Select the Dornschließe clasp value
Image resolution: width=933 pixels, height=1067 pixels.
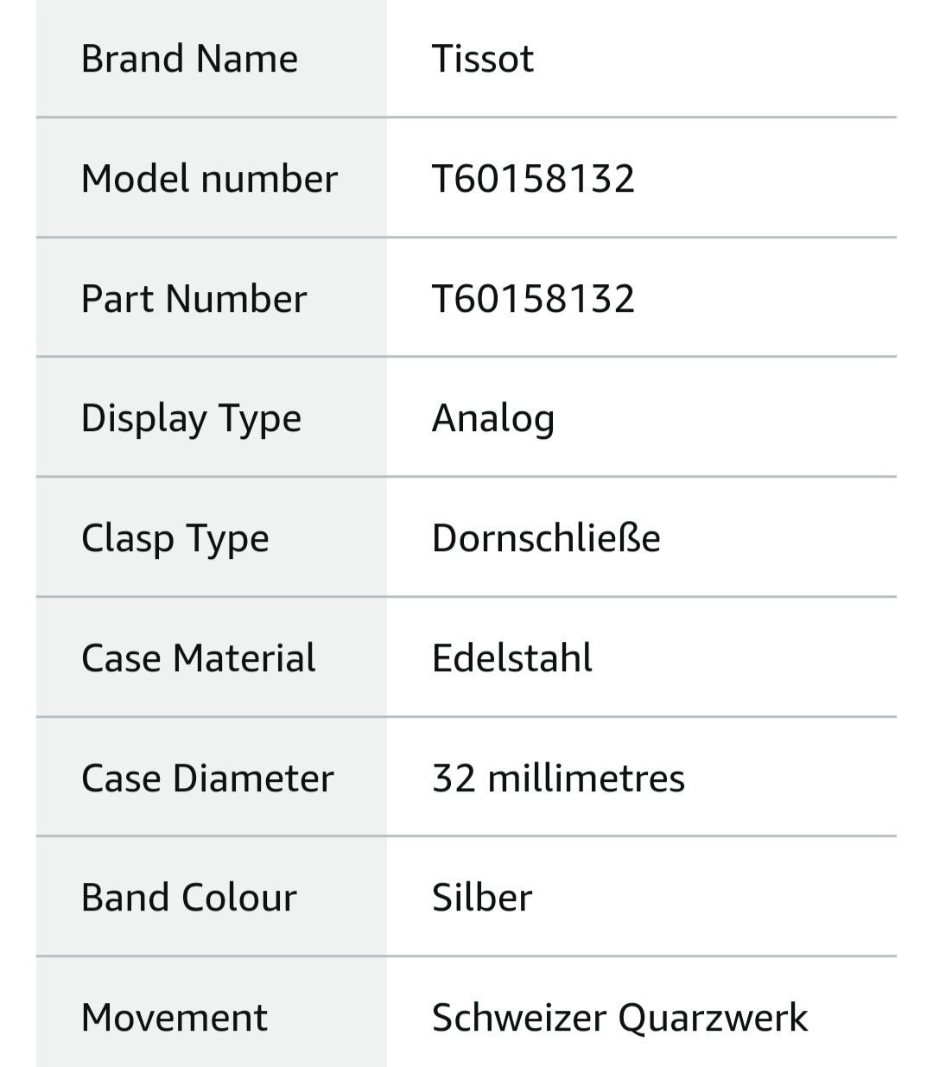[x=546, y=538]
